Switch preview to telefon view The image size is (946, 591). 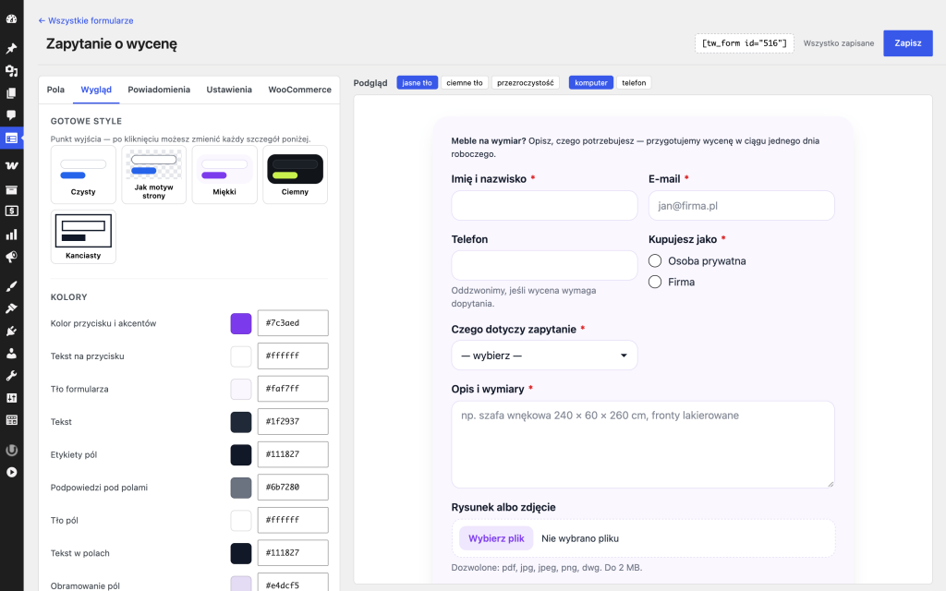pyautogui.click(x=634, y=82)
